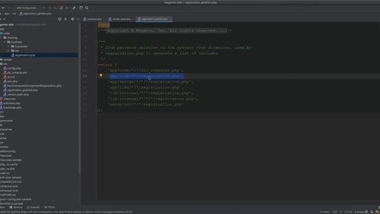The height and width of the screenshot is (214, 380).
Task: Click the back navigation arrow
Action: click(3, 8)
